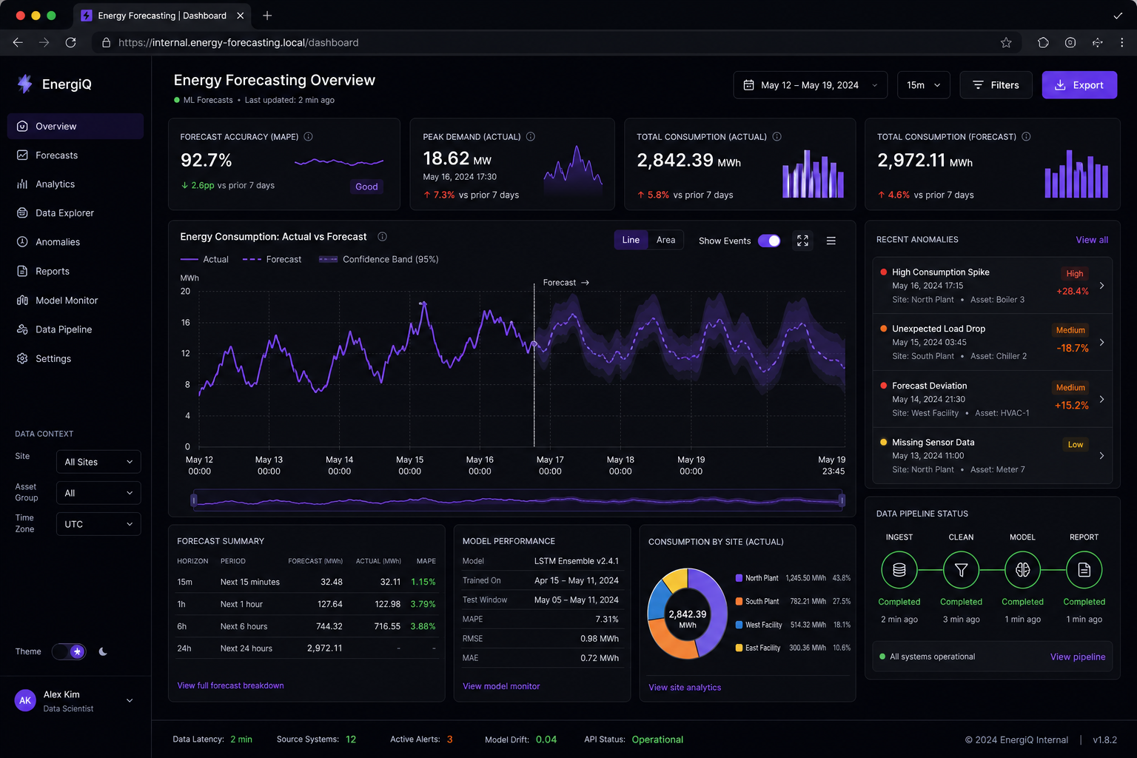
Task: Go to Analytics in the sidebar
Action: 76,184
